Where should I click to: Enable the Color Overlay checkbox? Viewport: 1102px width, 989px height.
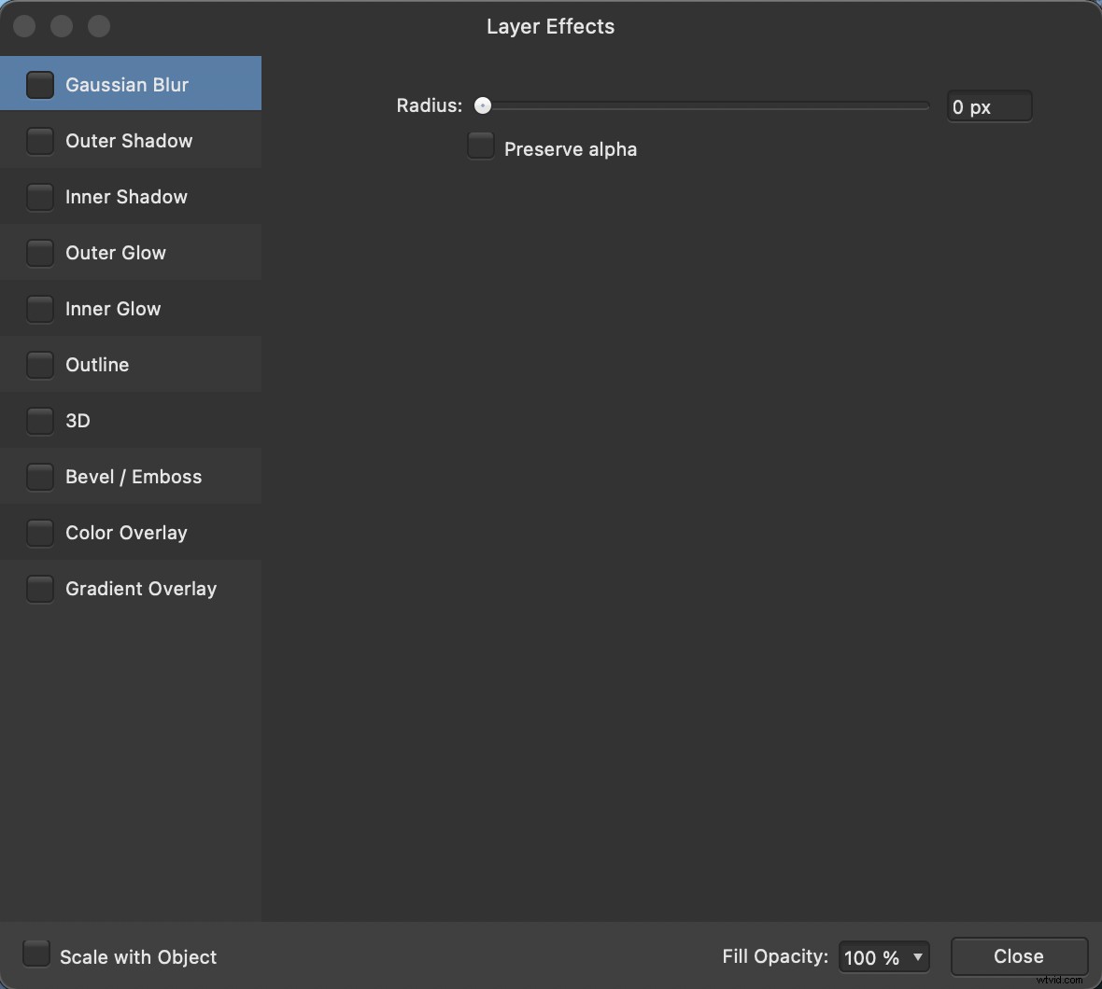(x=40, y=533)
